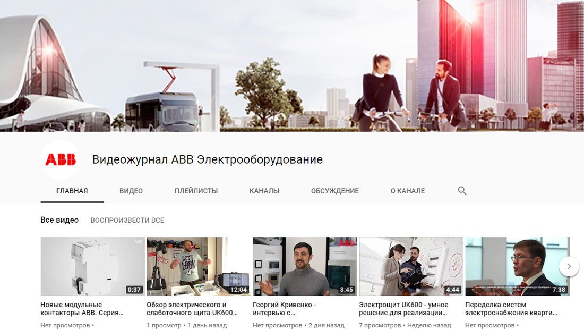Open the ВИДЕО tab

point(131,191)
